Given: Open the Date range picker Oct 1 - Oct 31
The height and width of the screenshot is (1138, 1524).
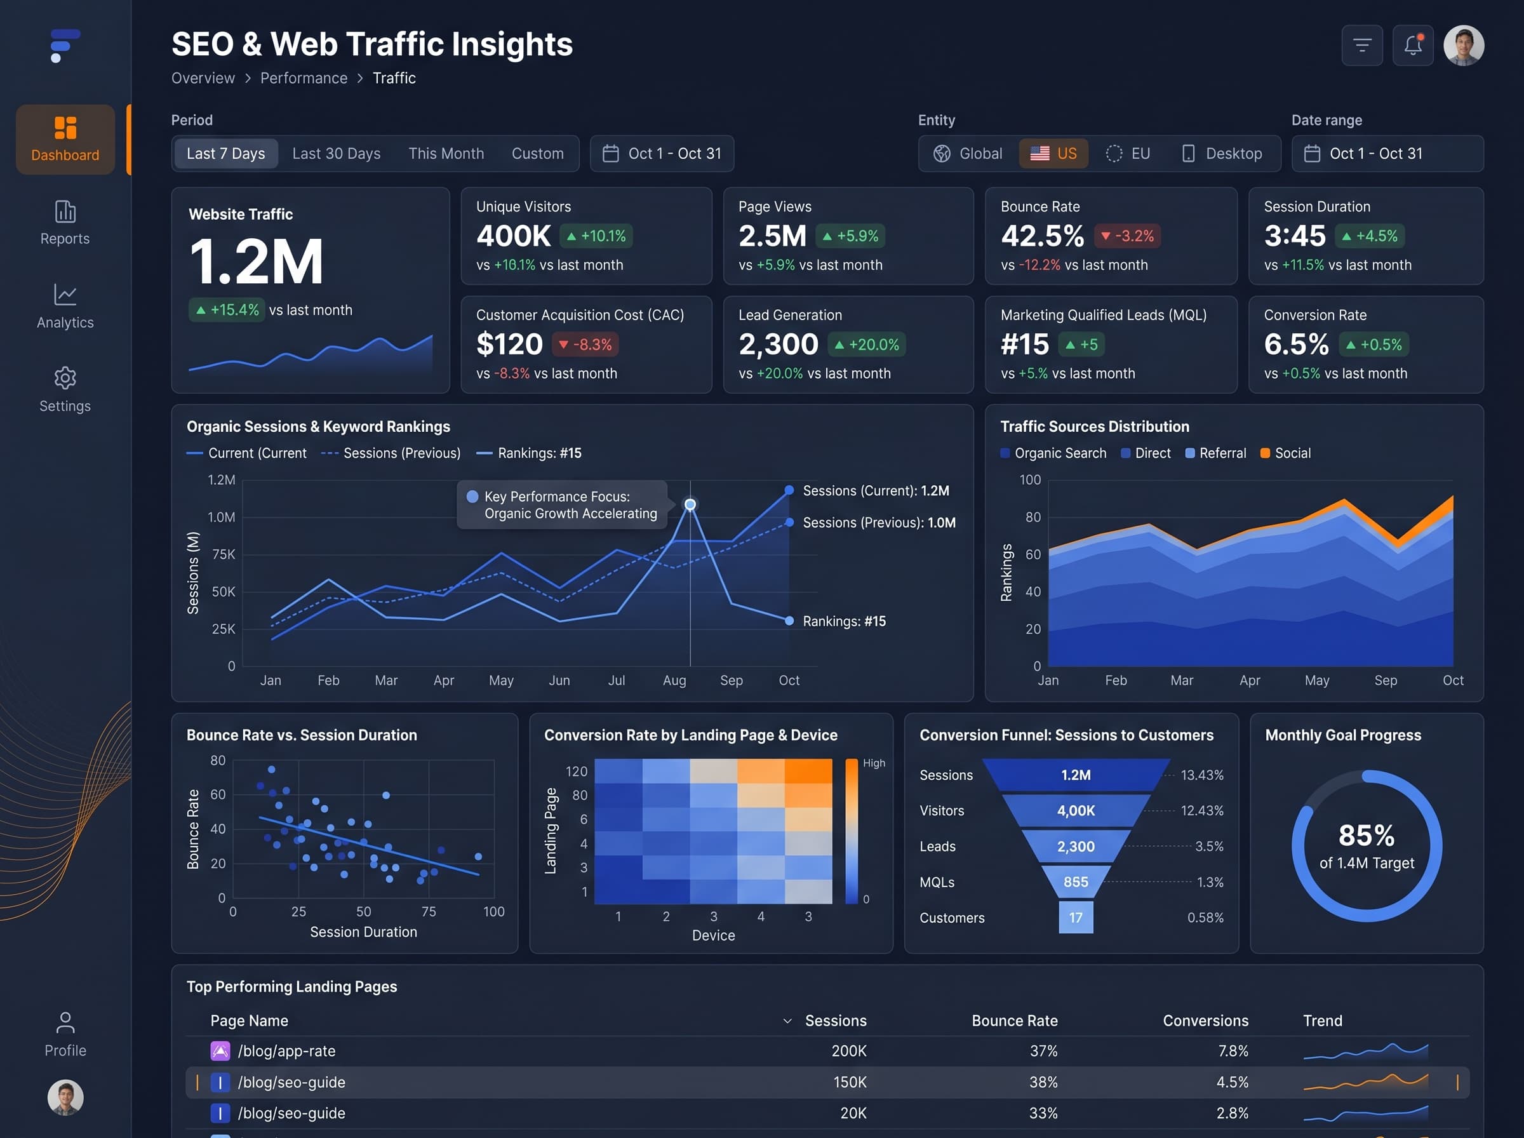Looking at the screenshot, I should point(1387,154).
